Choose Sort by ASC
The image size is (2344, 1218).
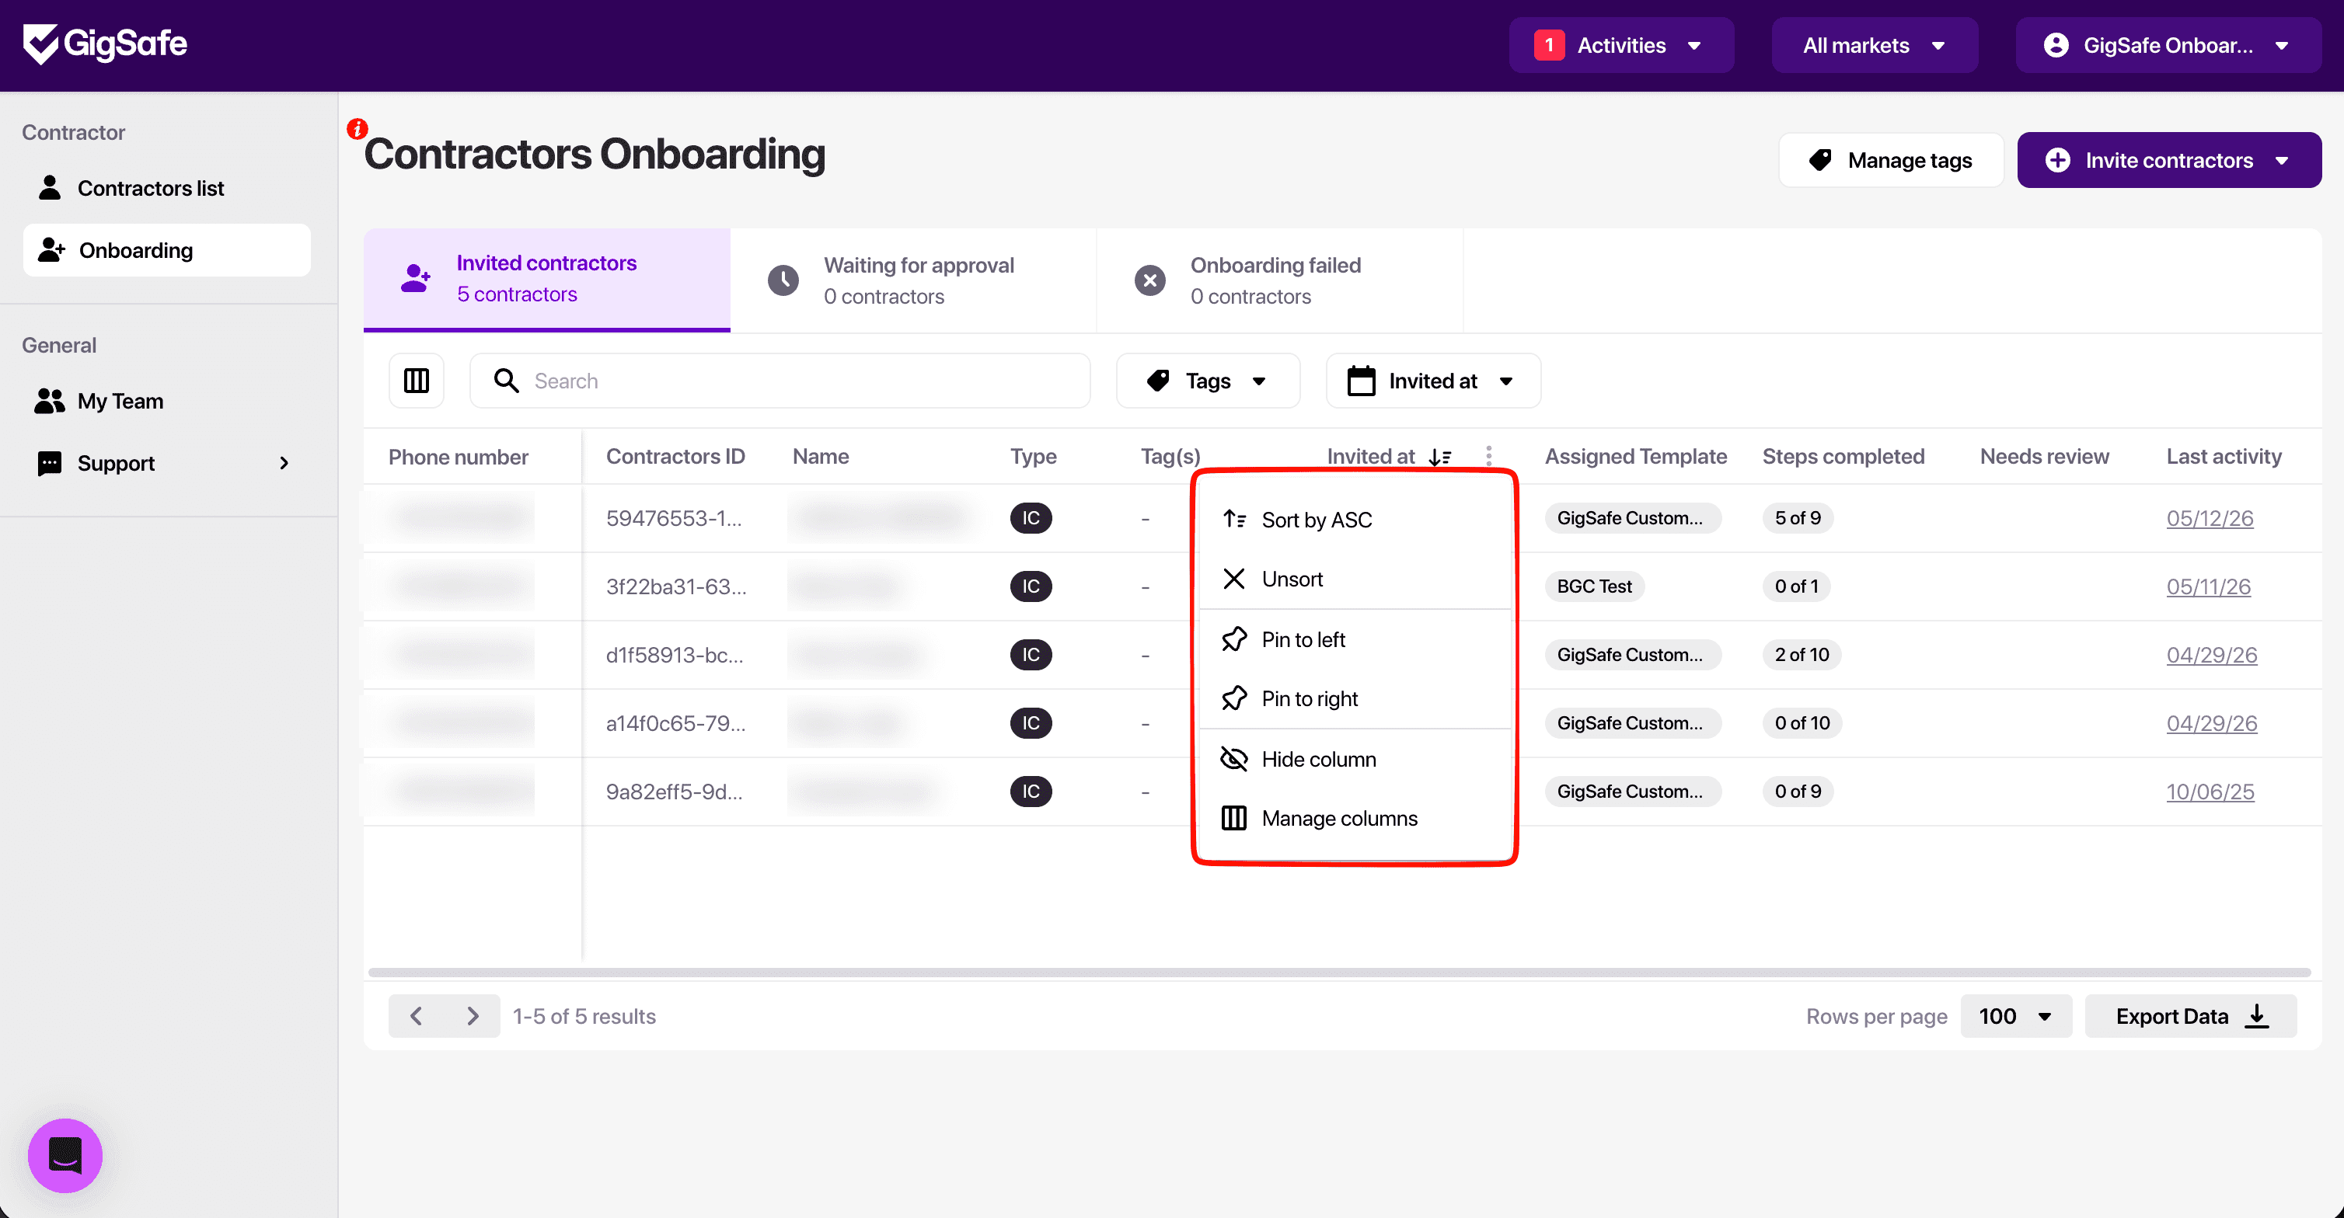1355,520
